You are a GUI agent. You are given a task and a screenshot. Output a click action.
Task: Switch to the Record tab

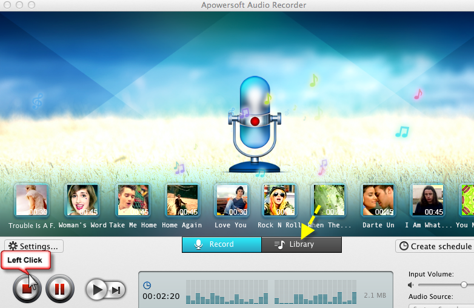click(222, 244)
